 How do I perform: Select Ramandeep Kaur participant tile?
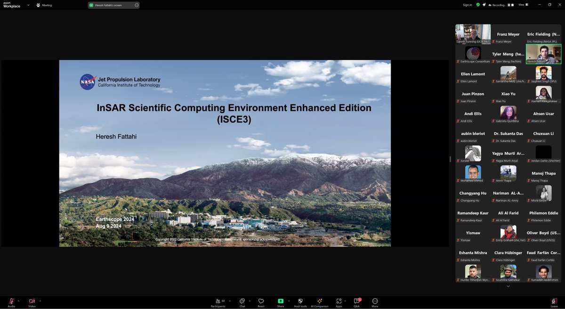click(x=473, y=213)
